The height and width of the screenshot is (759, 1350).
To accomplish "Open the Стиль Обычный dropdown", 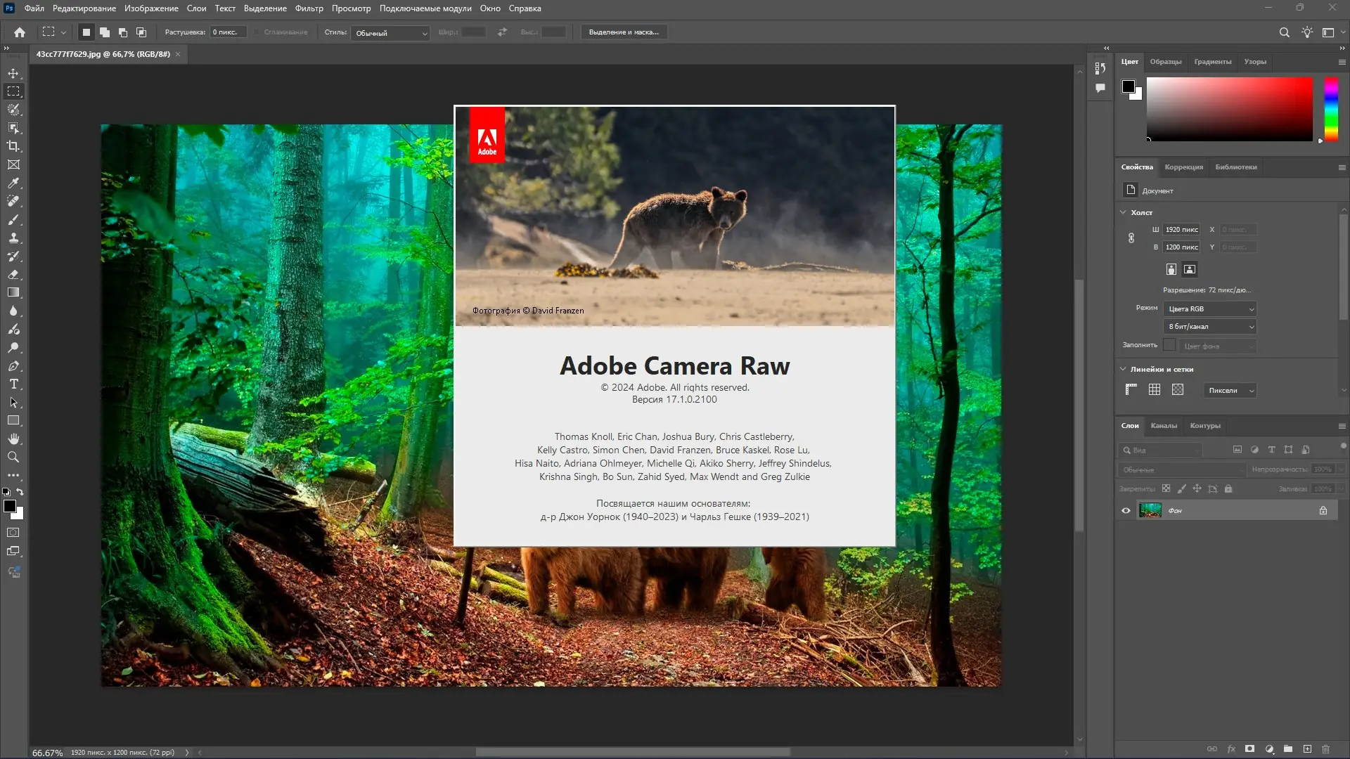I will 391,33.
